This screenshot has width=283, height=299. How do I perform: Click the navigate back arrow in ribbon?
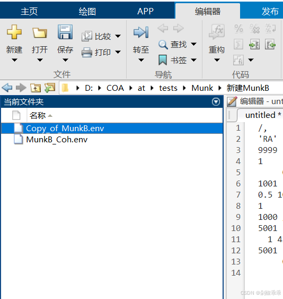(x=163, y=28)
